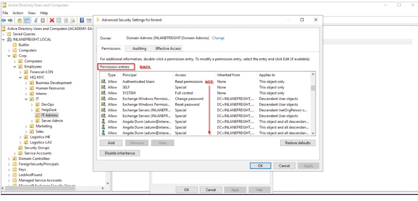Click the group icon in the SELF row
The width and height of the screenshot is (418, 201).
tap(103, 87)
